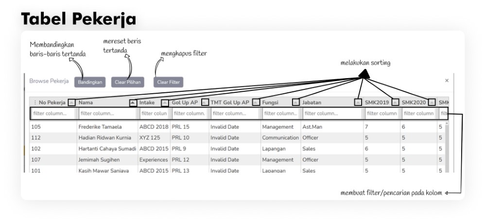Click the sort icon on No Pekerja column
Viewport: 486px width, 222px height.
coord(71,102)
